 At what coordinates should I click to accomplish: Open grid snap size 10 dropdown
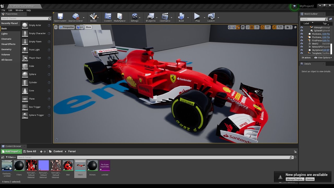pyautogui.click(x=257, y=27)
